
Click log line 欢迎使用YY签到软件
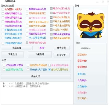click(x=26, y=83)
